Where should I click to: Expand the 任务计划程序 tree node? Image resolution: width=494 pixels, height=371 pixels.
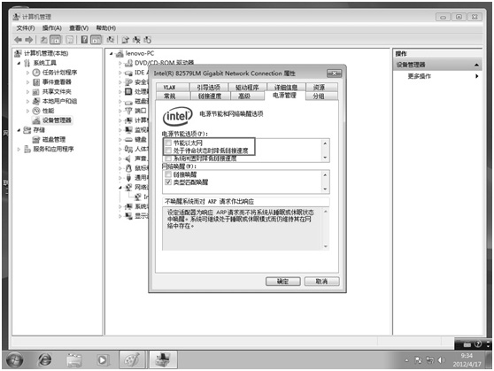point(27,73)
